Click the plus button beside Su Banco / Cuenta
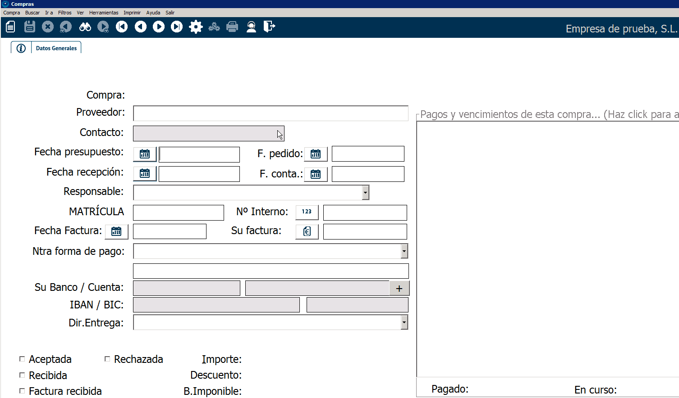 tap(399, 289)
